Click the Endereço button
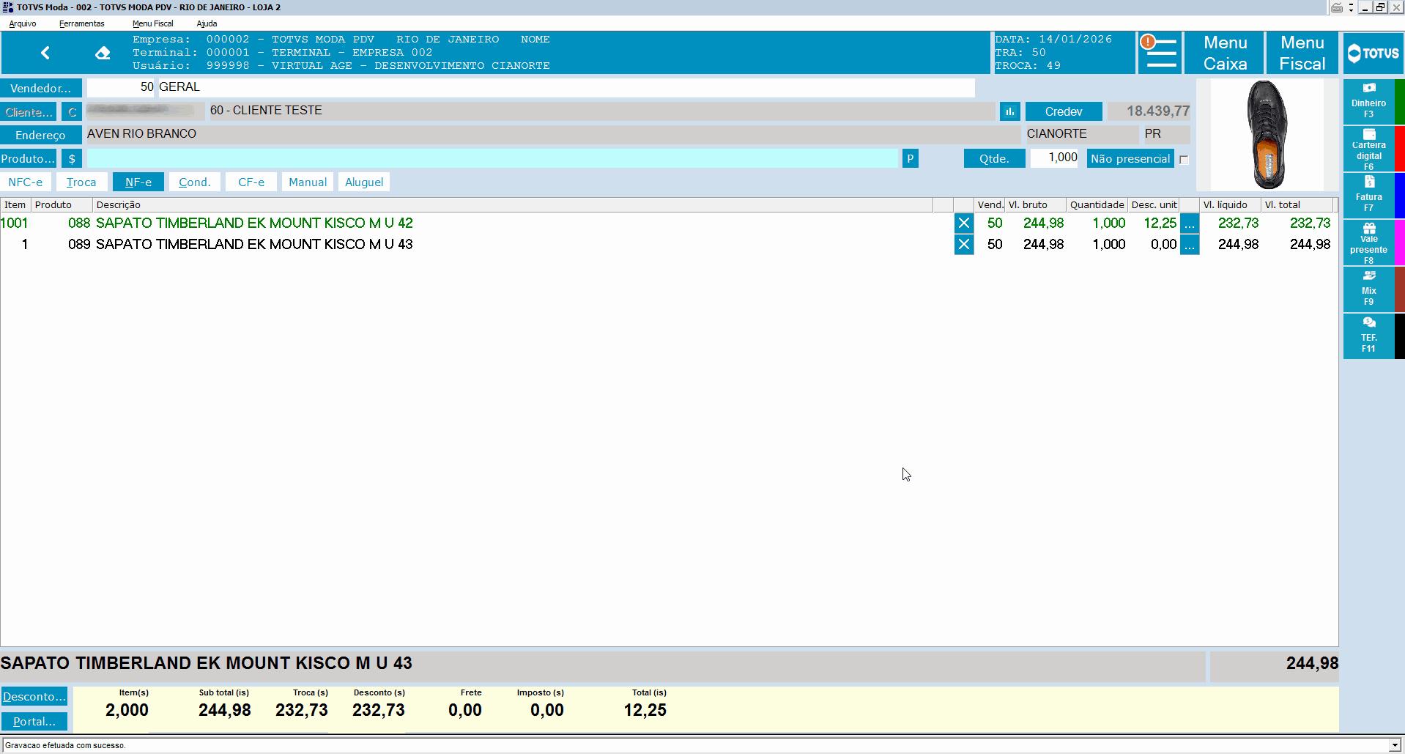This screenshot has width=1405, height=754. 40,136
